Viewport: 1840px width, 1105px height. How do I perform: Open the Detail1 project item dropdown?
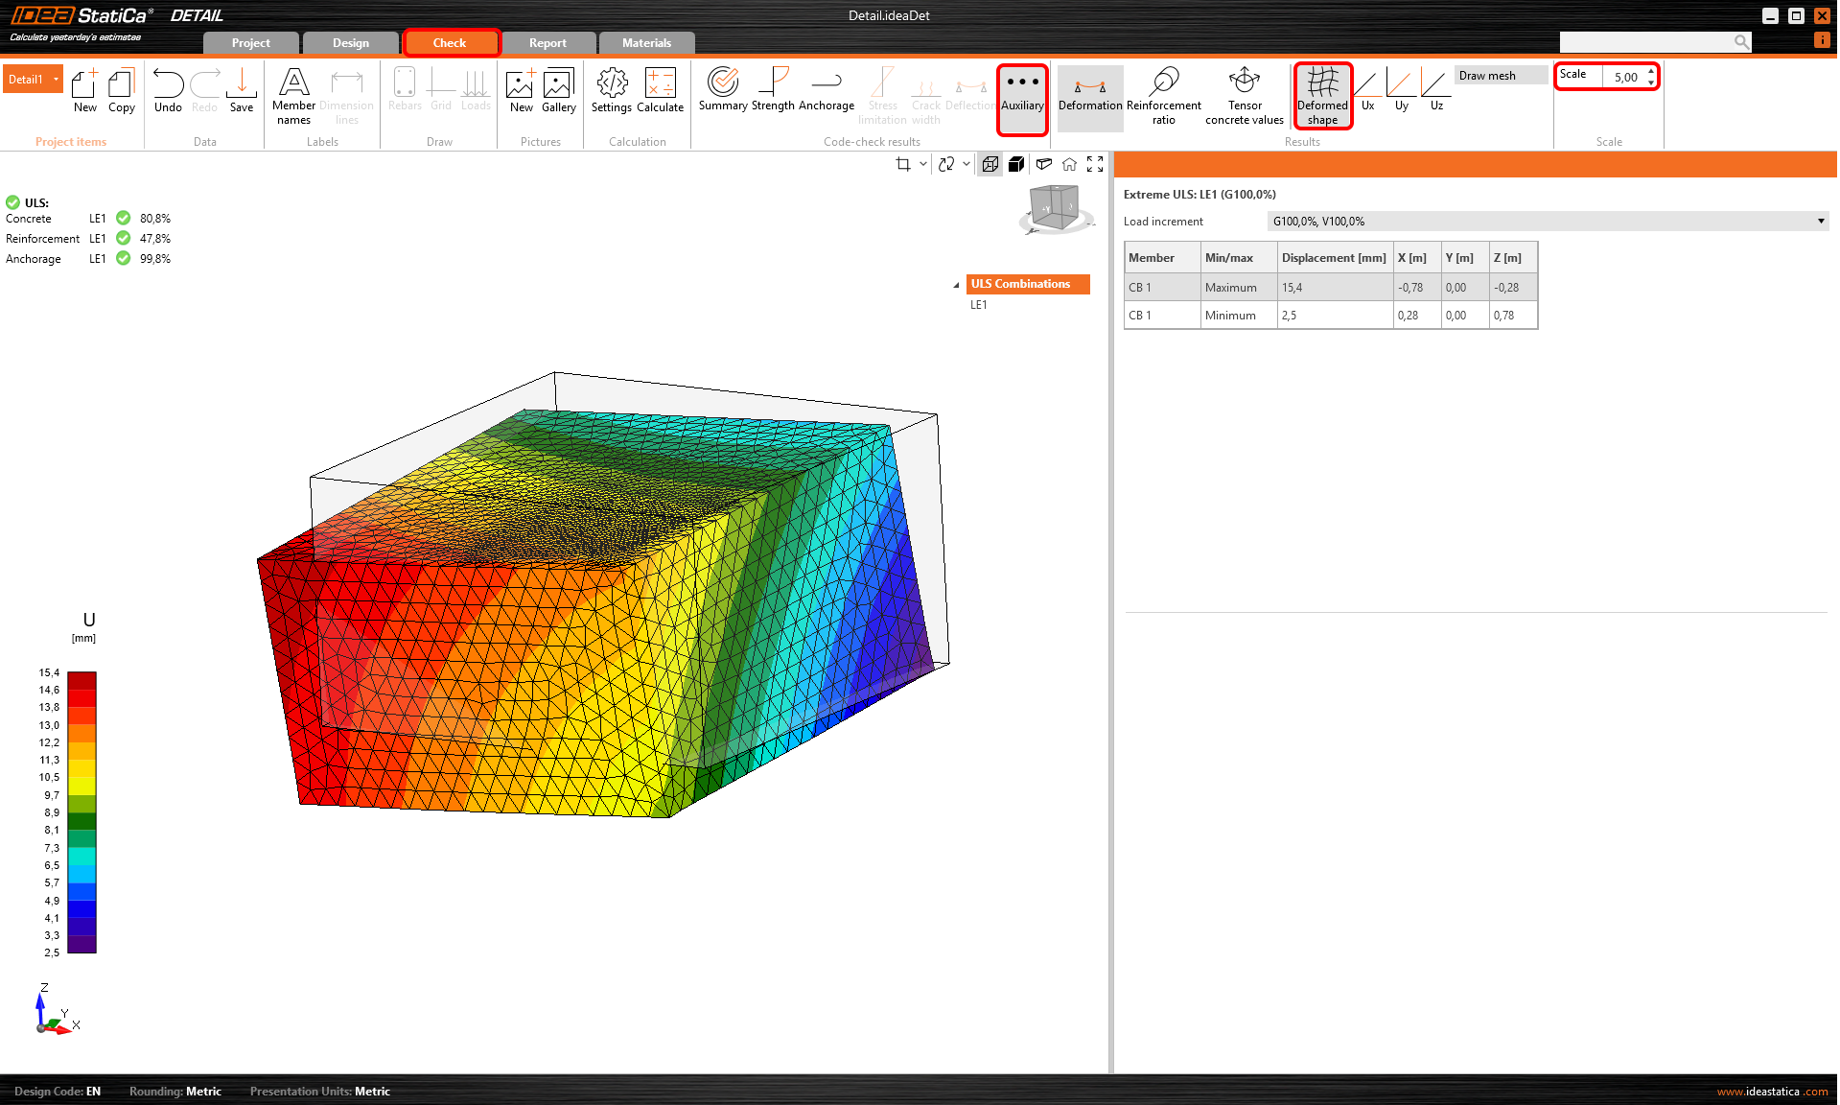pyautogui.click(x=57, y=80)
